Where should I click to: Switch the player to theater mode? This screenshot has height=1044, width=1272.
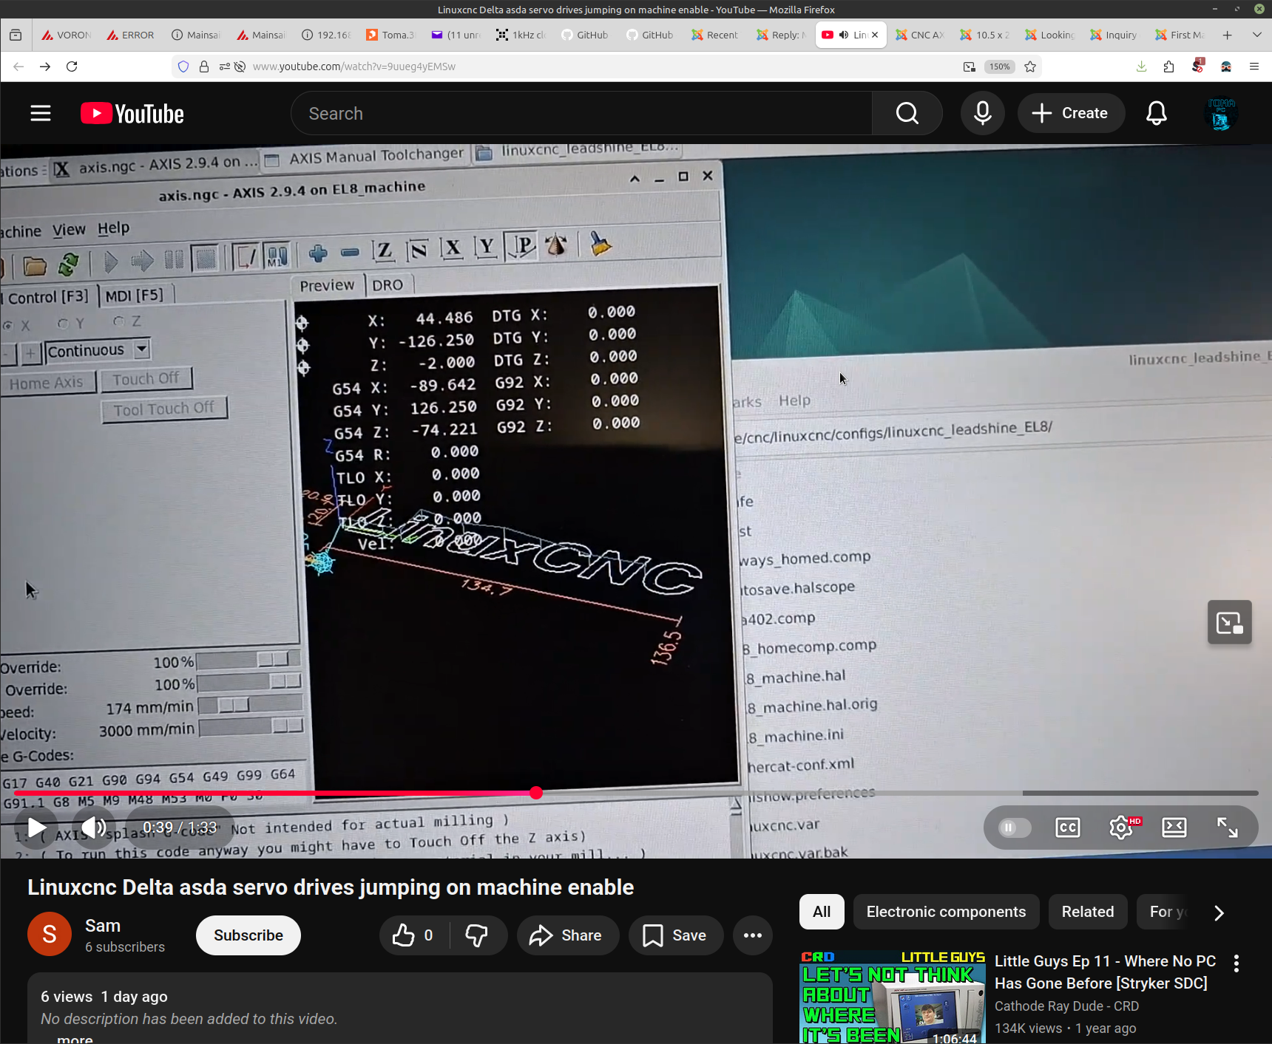[x=1174, y=828]
